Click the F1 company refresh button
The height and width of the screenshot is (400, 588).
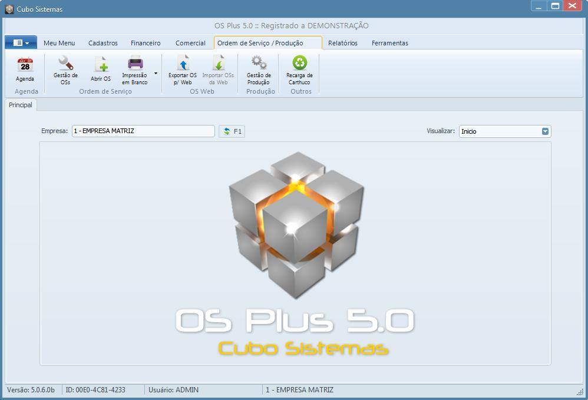(232, 131)
